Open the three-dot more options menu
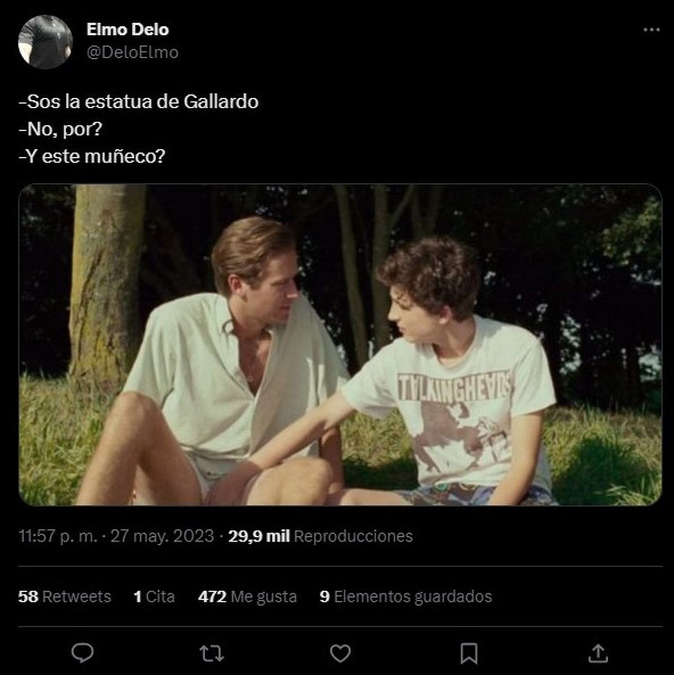674x675 pixels. click(651, 30)
